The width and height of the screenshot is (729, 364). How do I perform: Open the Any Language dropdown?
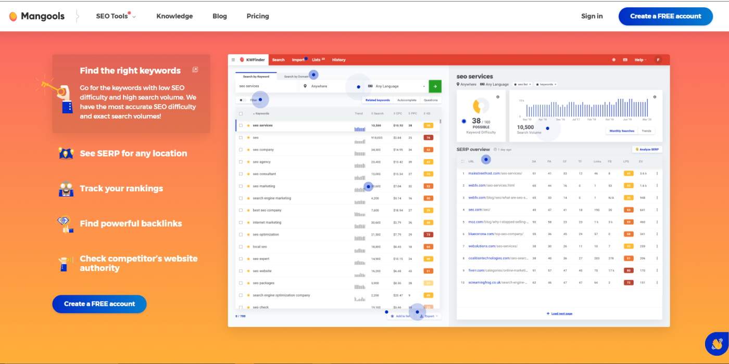pos(396,86)
